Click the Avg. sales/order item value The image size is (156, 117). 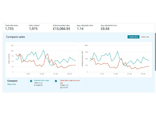point(106,29)
